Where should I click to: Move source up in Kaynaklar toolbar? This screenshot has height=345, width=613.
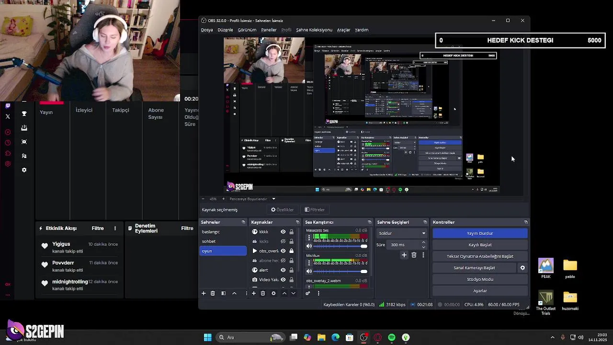click(284, 293)
